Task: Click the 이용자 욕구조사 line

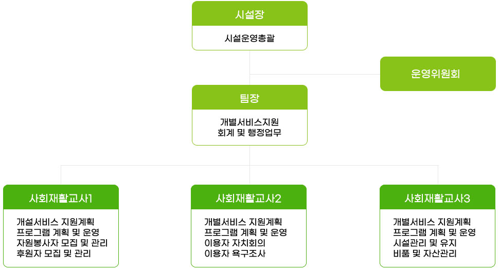Action: (235, 254)
